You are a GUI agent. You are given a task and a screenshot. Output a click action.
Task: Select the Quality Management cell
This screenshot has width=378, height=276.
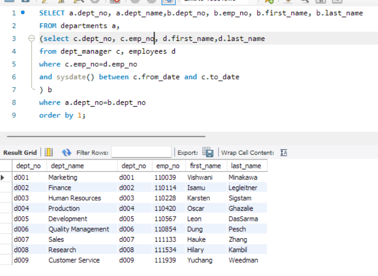point(82,229)
